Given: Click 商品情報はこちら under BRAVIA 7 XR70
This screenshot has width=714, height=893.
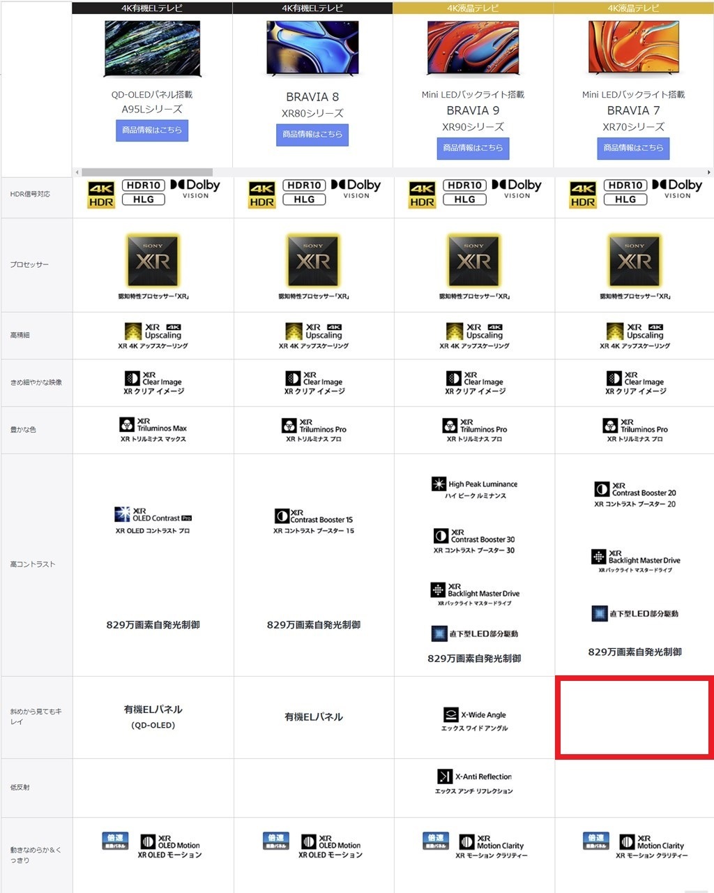Looking at the screenshot, I should [633, 148].
